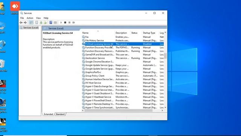Minimize the Services window

pyautogui.click(x=146, y=13)
